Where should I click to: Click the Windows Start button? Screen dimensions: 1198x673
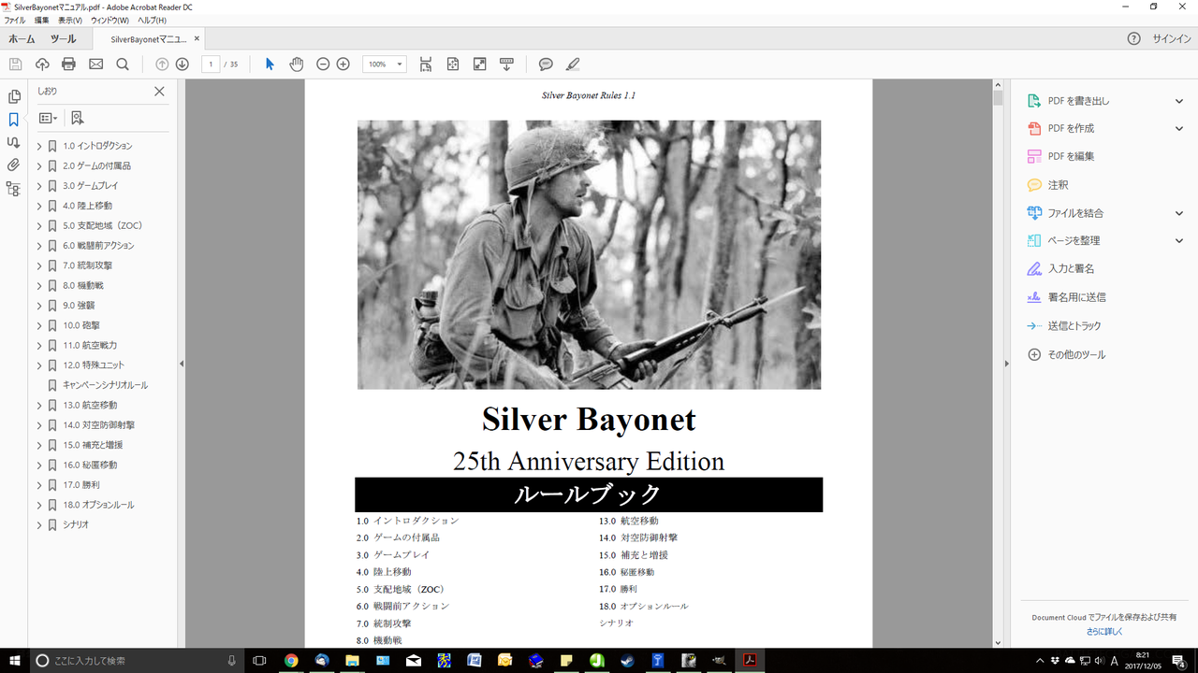click(x=13, y=660)
